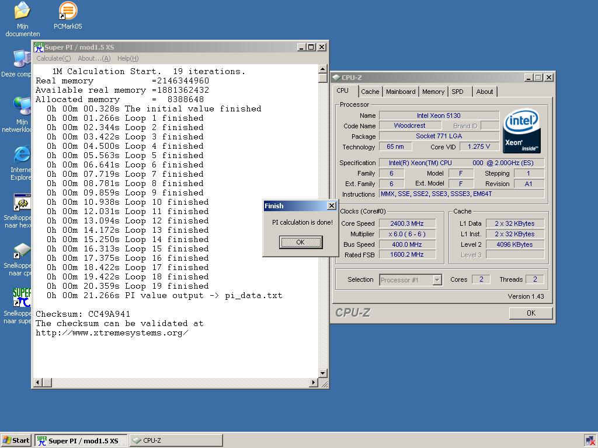Click the Super PI title bar icon
The height and width of the screenshot is (448, 598).
pos(39,47)
